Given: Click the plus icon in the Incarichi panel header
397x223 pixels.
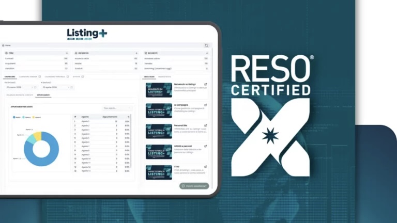Looking at the screenshot, I should coord(136,53).
